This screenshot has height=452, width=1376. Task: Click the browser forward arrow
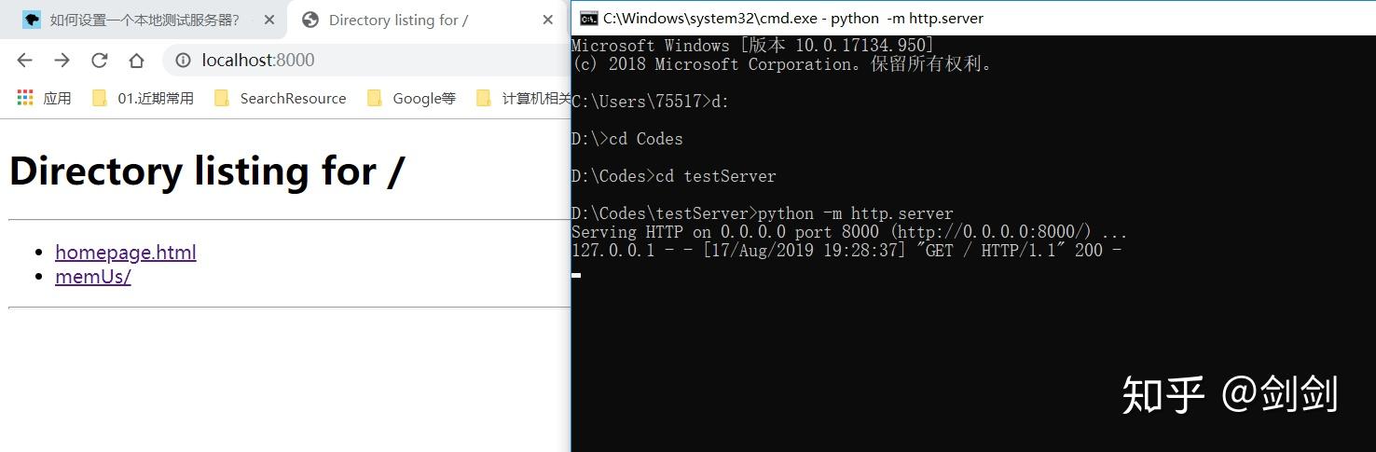pos(62,60)
